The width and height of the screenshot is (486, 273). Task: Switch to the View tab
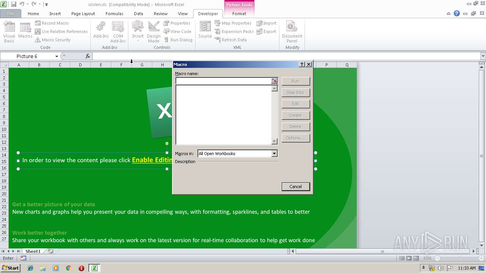[x=183, y=14]
